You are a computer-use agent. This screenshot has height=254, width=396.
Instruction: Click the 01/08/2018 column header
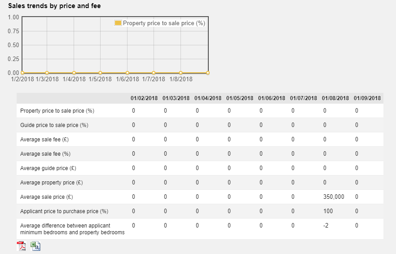click(x=335, y=98)
